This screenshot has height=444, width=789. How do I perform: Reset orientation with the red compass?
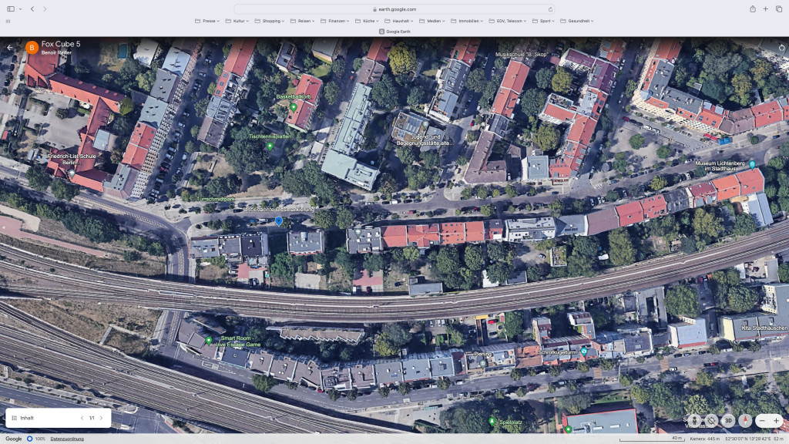point(745,420)
